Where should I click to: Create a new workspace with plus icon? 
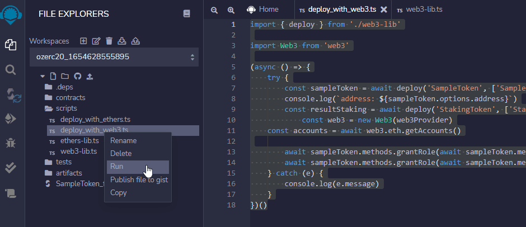point(83,41)
